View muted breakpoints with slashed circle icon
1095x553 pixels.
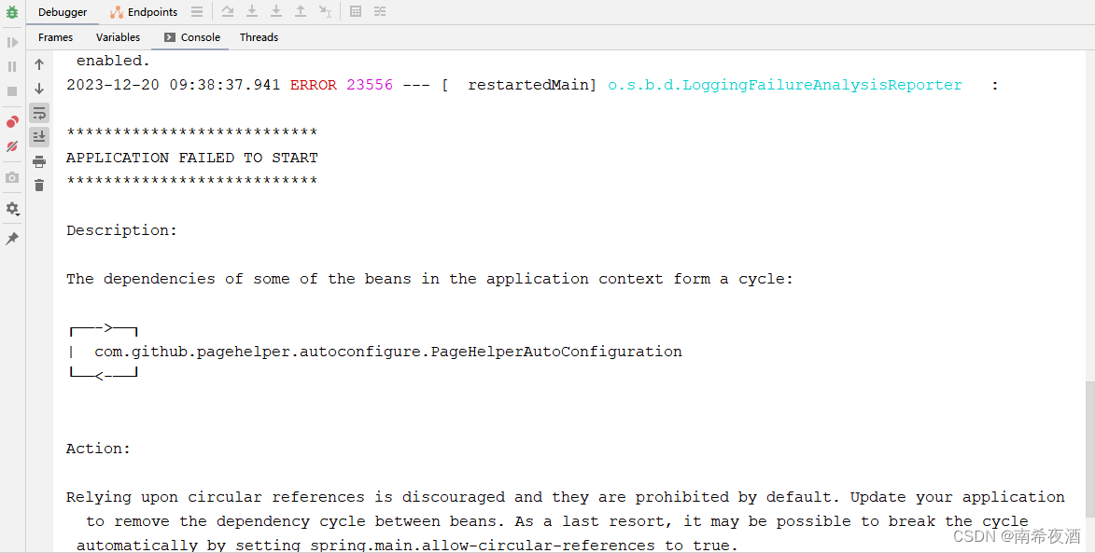(12, 146)
